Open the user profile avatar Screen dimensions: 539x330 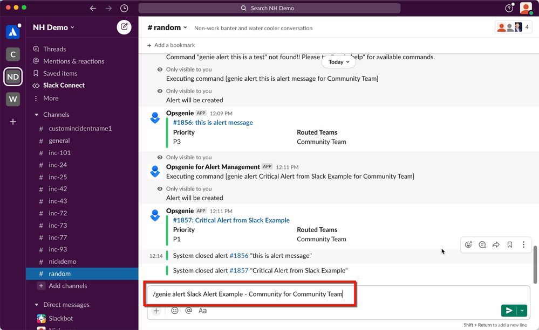[526, 8]
